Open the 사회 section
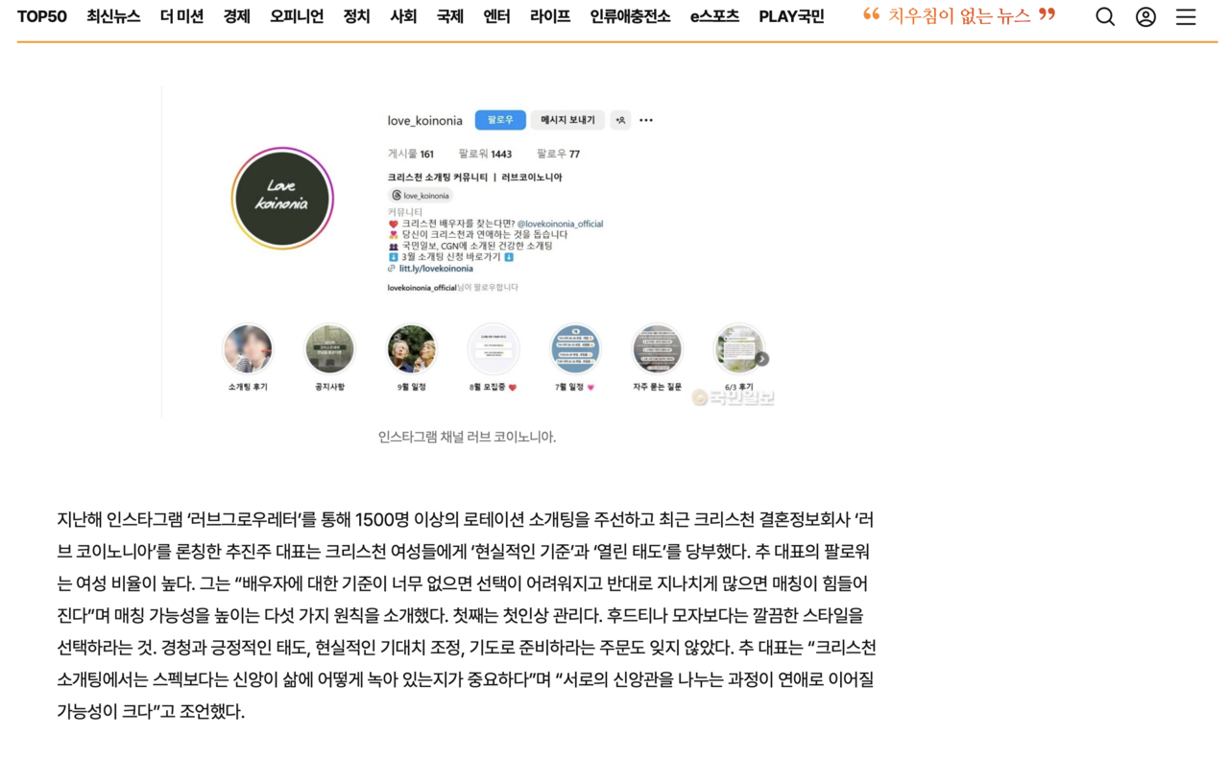This screenshot has width=1229, height=759. pyautogui.click(x=403, y=16)
